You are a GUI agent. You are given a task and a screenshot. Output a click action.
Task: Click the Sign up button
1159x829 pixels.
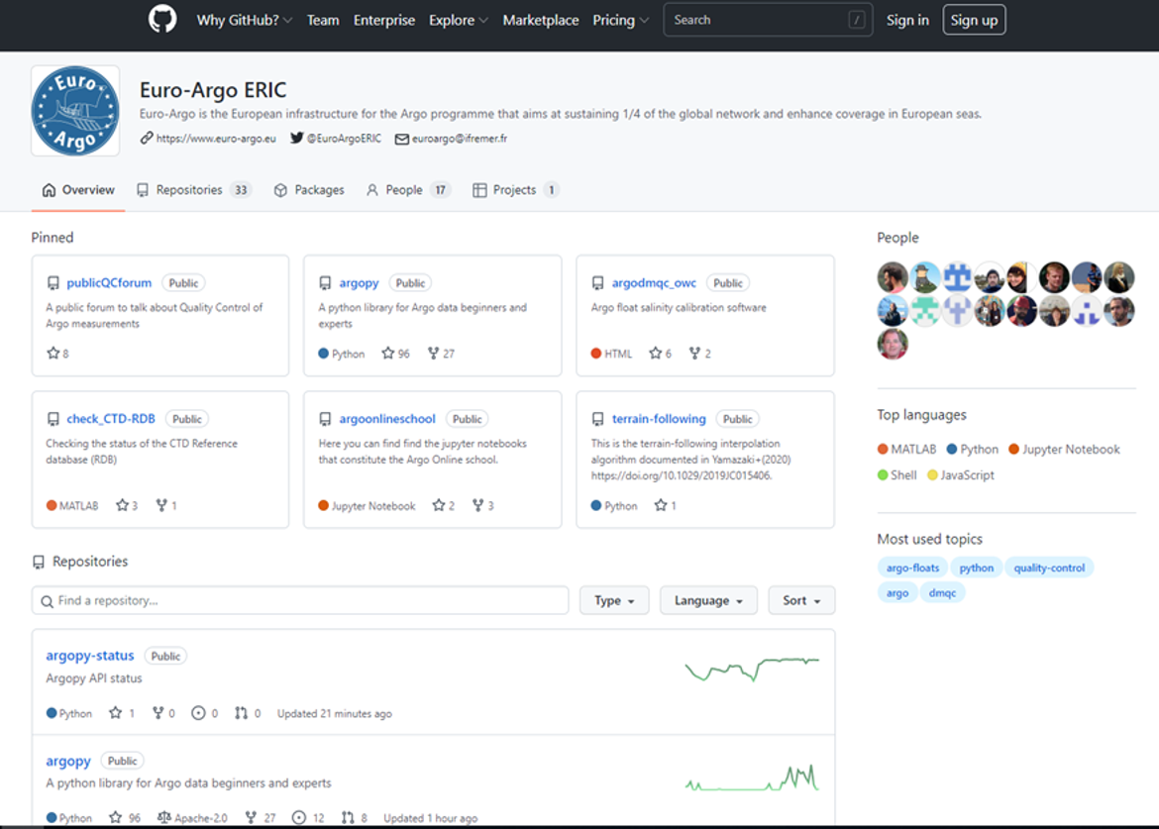coord(974,20)
